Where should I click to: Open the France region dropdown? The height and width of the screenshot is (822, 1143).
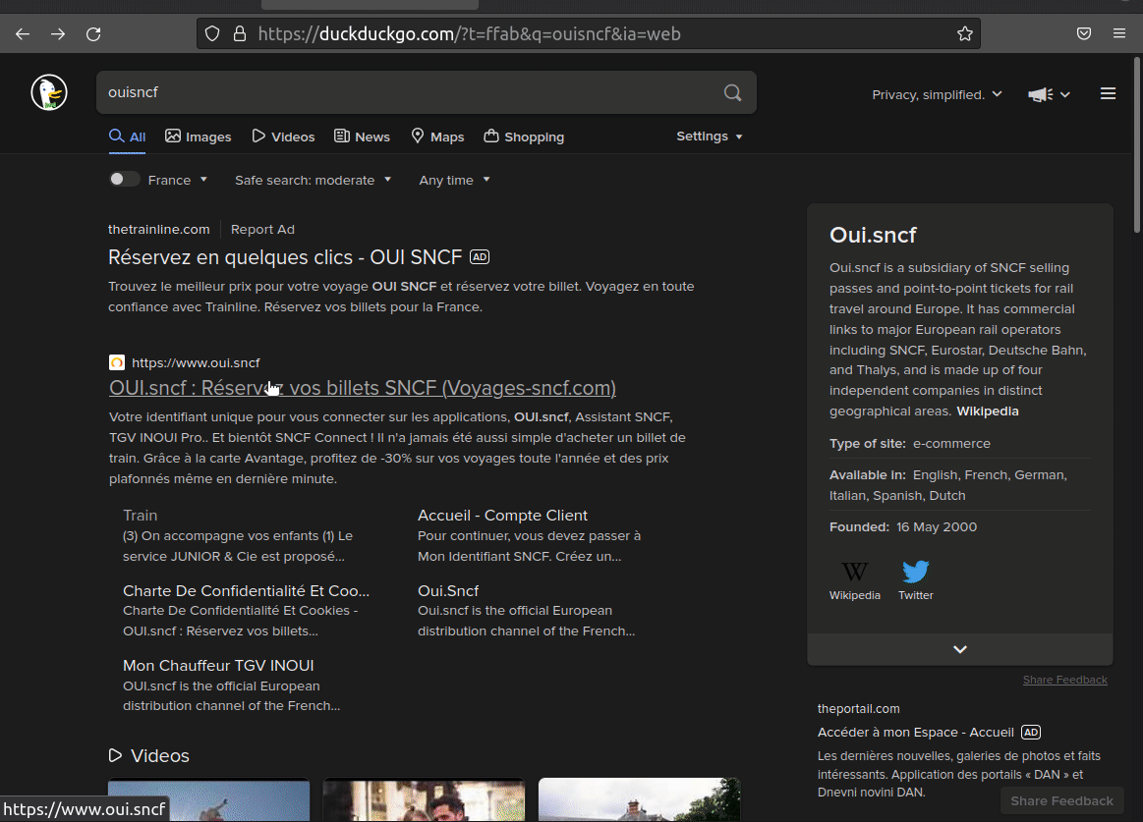tap(177, 180)
